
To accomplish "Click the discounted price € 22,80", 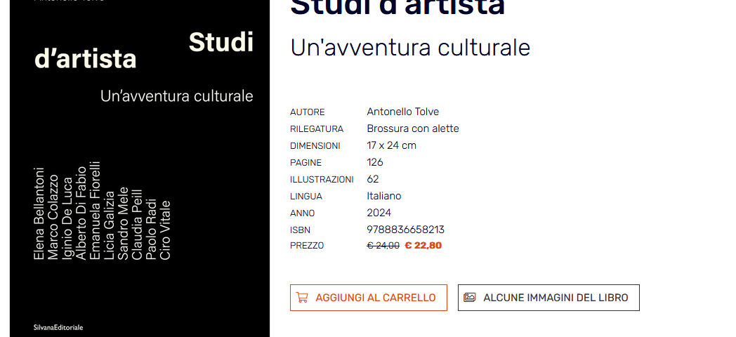I will pos(423,246).
